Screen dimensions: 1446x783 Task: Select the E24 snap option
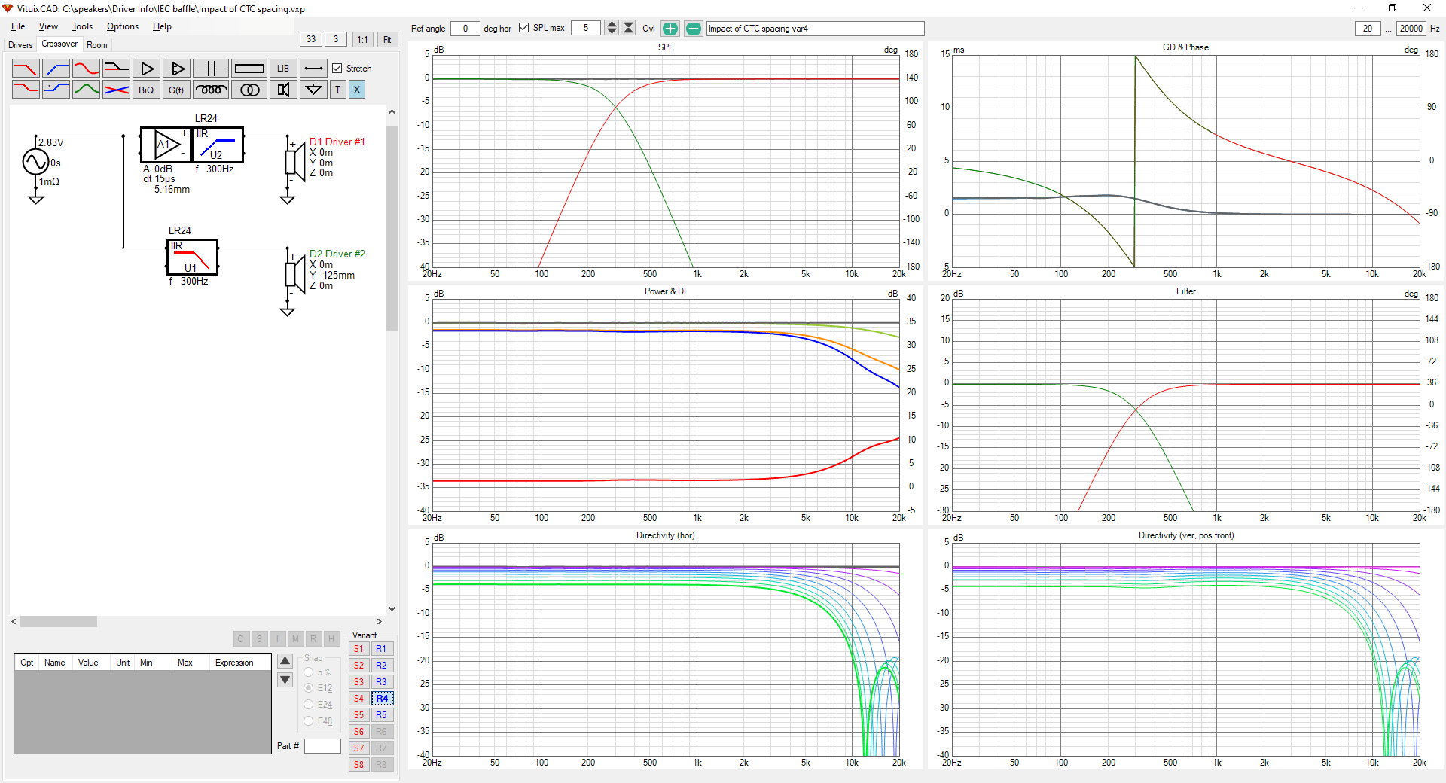point(309,705)
